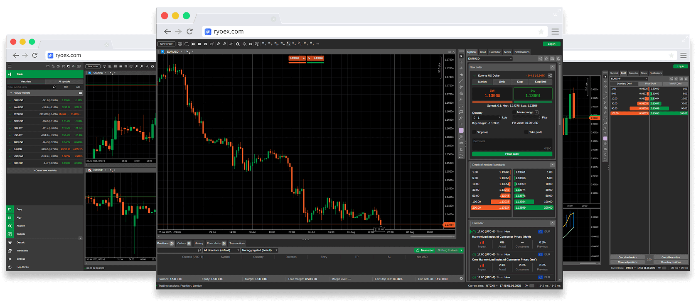
Task: Click the browser reload icon in front window
Action: (x=189, y=32)
